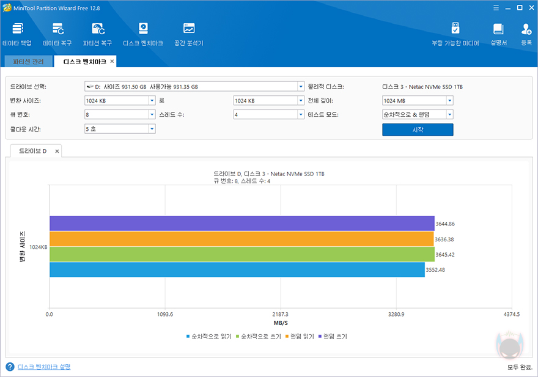
Task: Click the MiniTool app logo in title bar
Action: [x=7, y=8]
